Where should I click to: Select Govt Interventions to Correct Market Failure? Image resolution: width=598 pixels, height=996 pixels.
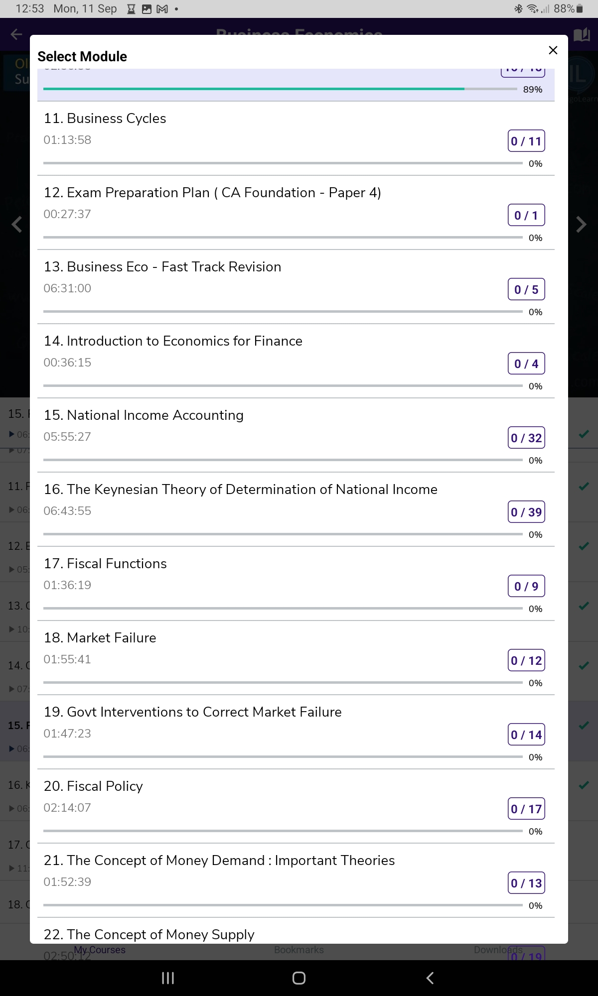pos(296,732)
